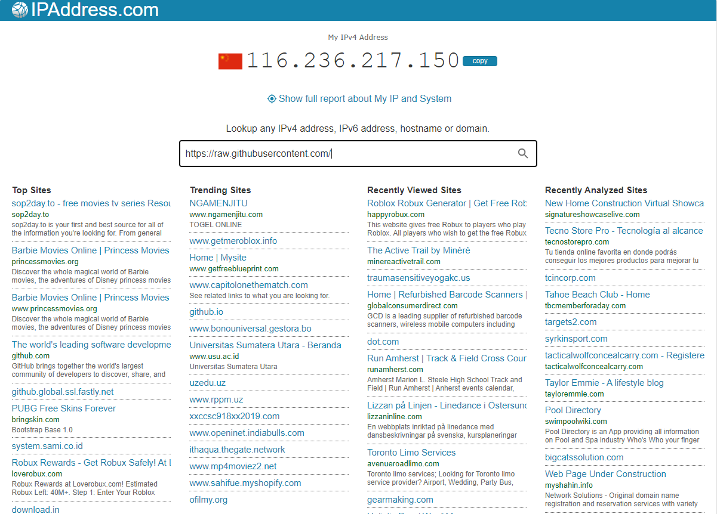The height and width of the screenshot is (514, 717).
Task: Open tacticalwolfconcealcarry.com Registered link
Action: pos(624,355)
